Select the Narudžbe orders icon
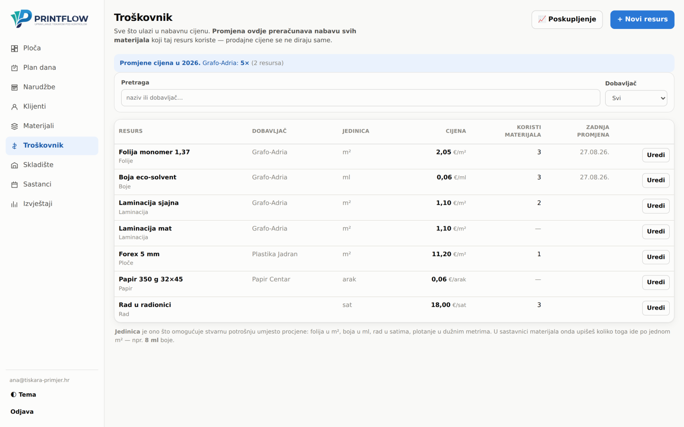The image size is (684, 427). point(15,87)
